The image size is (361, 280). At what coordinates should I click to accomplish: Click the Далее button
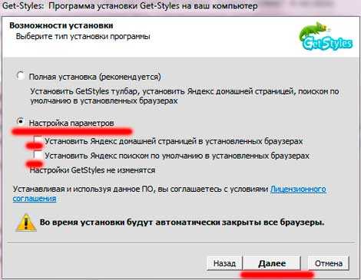[x=272, y=263]
